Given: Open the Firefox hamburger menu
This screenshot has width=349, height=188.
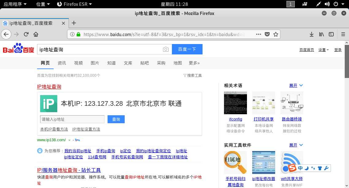Looking at the screenshot, I should tap(343, 34).
